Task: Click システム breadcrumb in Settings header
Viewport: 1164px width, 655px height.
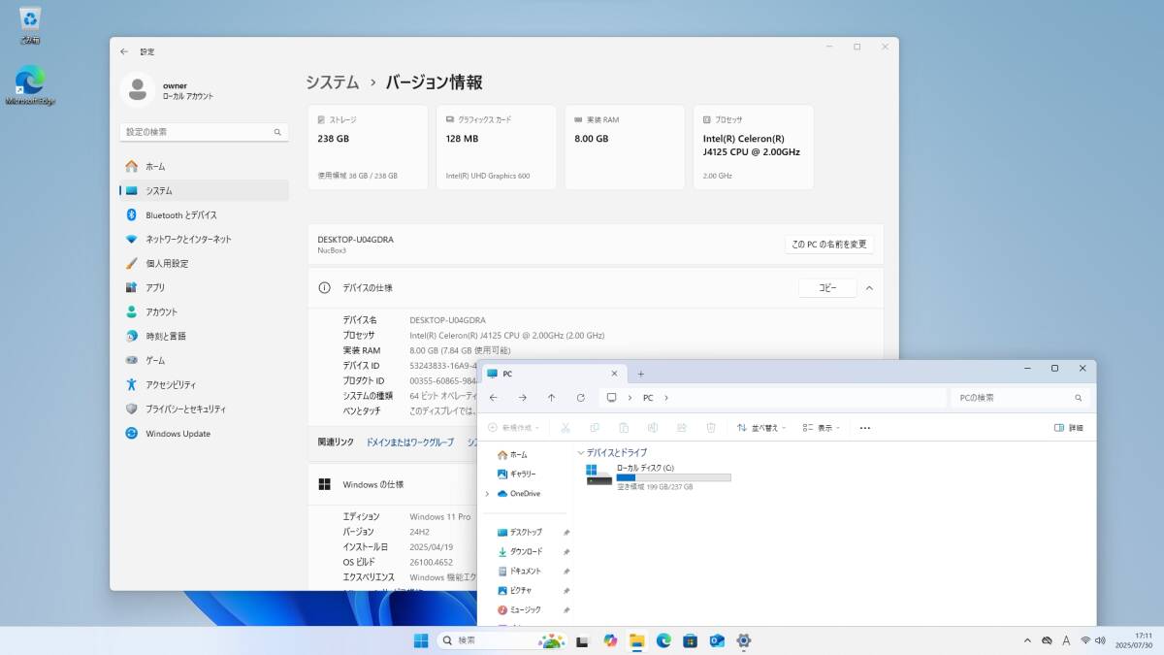Action: (x=333, y=82)
